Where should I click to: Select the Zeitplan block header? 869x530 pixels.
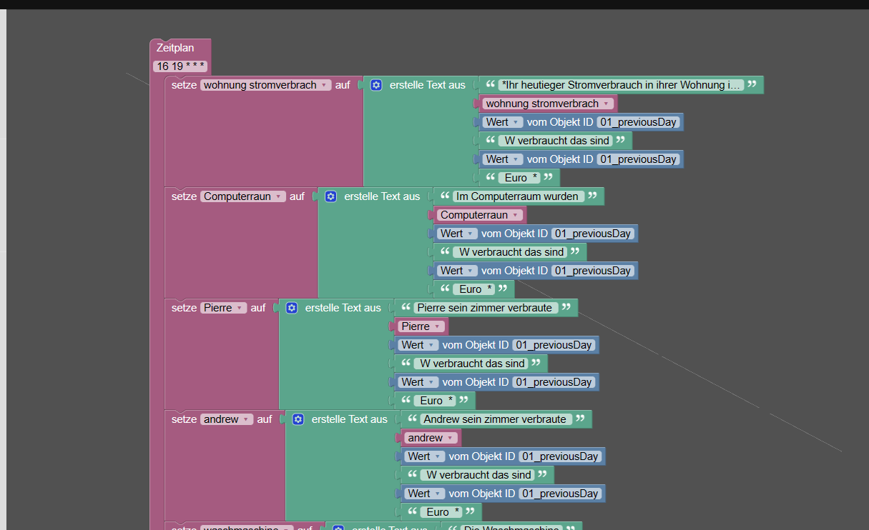tap(175, 48)
